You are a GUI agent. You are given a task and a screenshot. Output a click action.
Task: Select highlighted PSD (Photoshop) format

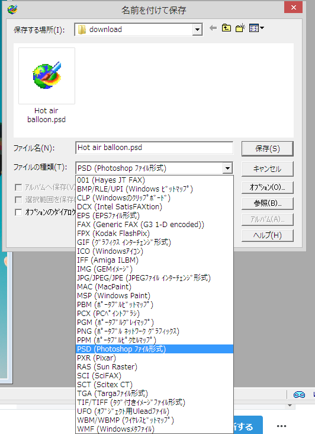155,349
